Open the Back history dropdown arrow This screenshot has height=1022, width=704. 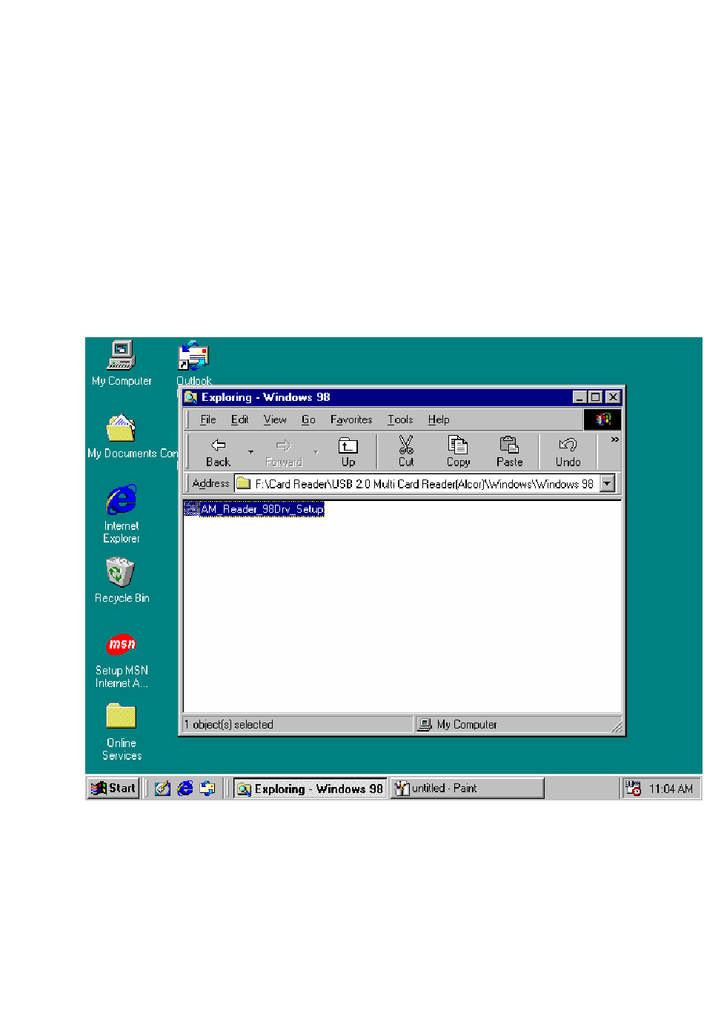250,452
